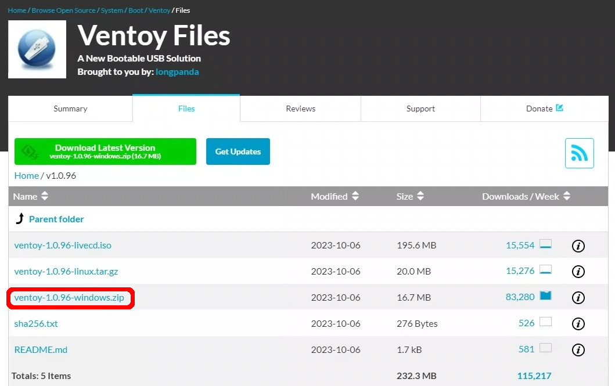This screenshot has width=615, height=386.
Task: Click the Ventoy USB logo image
Action: pos(37,49)
